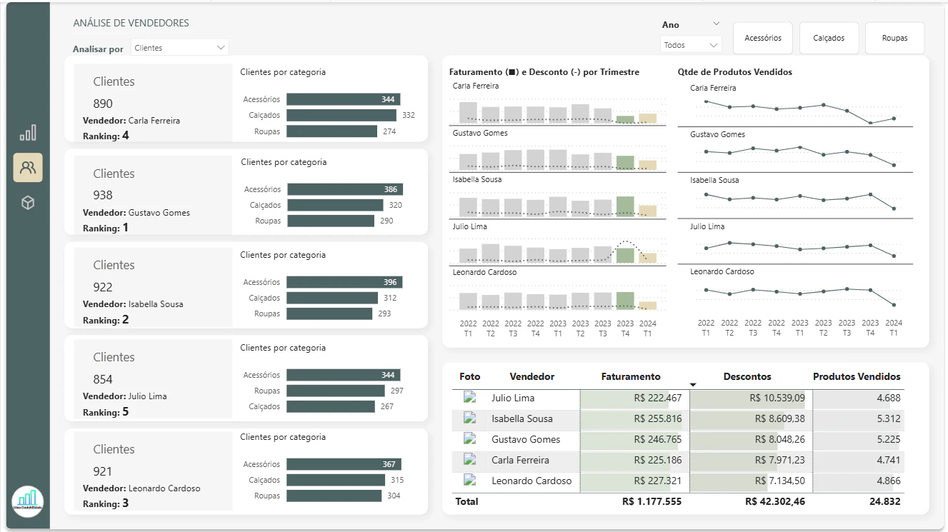Click Ranking: 2 on Isabella Sousa card

point(106,320)
